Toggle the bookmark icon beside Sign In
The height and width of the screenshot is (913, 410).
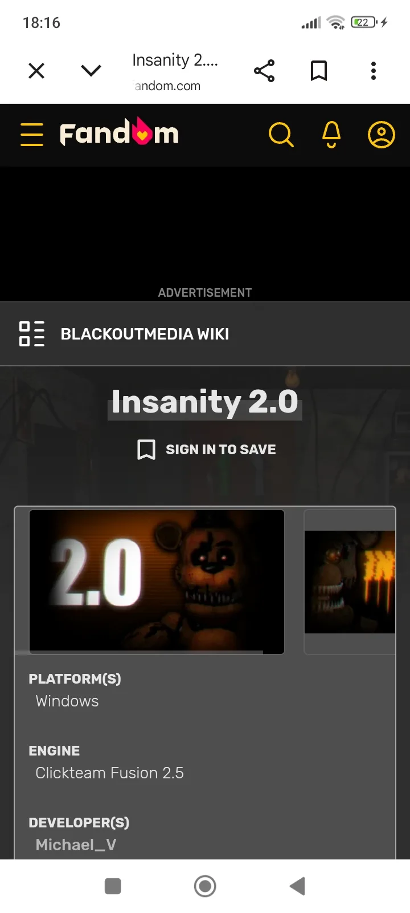(146, 450)
